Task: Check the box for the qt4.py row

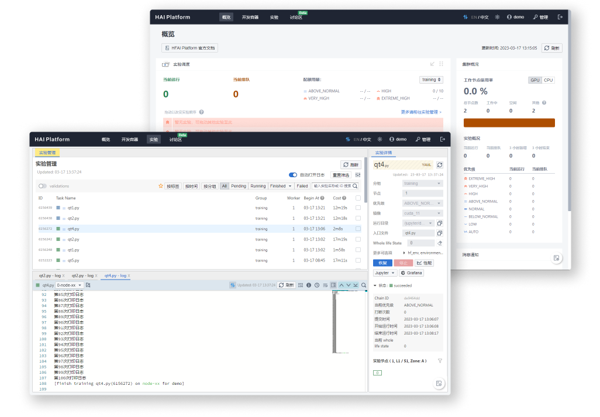Action: point(358,229)
